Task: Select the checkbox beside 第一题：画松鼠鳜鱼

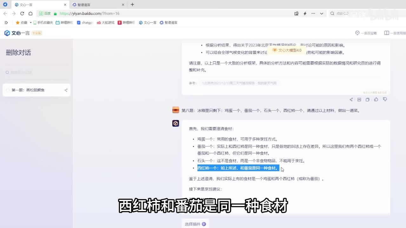Action: click(8, 90)
